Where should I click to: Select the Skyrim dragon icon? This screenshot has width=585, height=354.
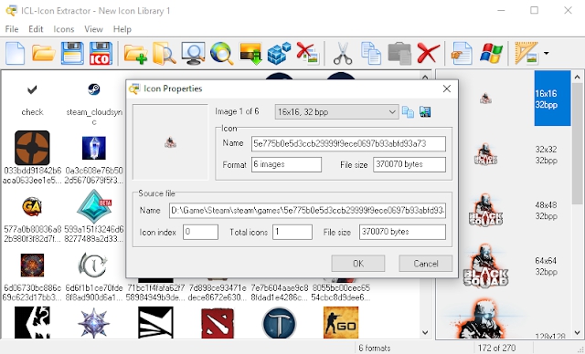32,323
